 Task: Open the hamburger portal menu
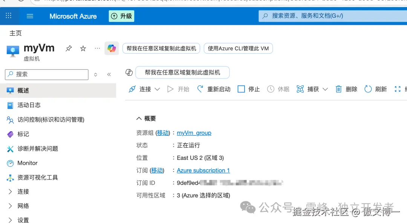click(30, 16)
